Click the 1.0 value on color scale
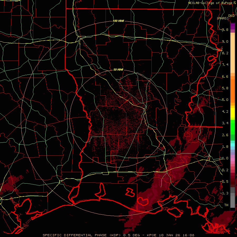Screen dimensions: 237x237 (225, 158)
